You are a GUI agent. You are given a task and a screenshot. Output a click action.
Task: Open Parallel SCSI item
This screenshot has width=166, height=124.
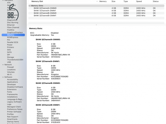click(13, 42)
